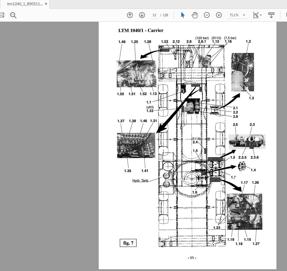Click the 'Hydr. Tank' label

tap(140, 181)
